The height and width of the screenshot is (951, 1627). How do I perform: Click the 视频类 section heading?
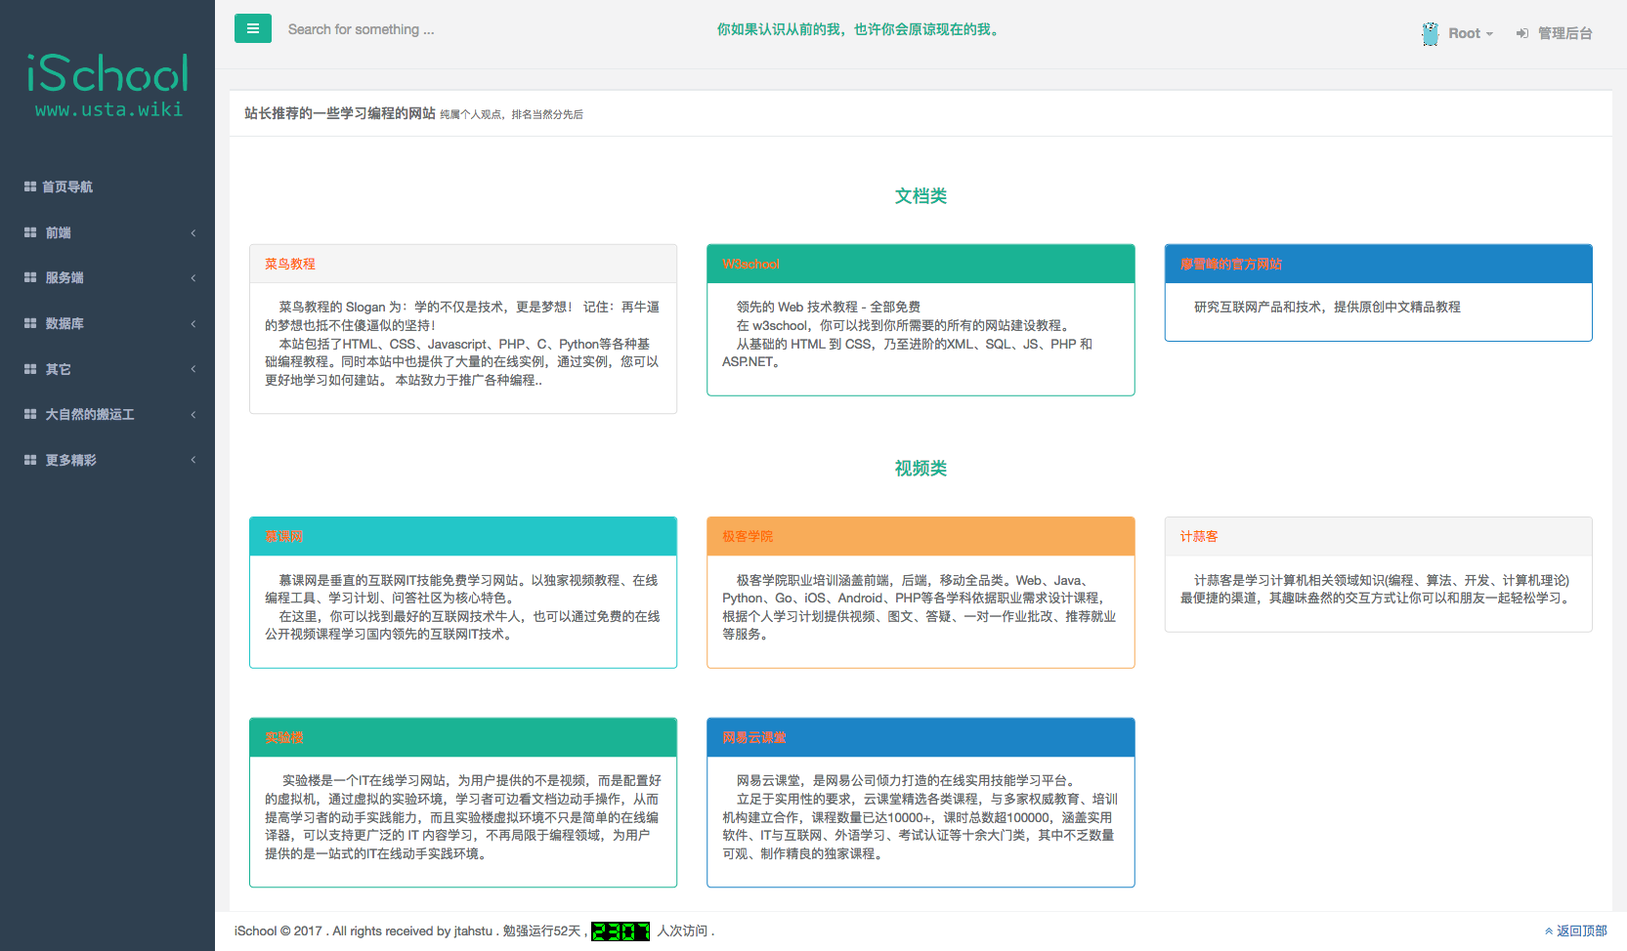point(921,469)
